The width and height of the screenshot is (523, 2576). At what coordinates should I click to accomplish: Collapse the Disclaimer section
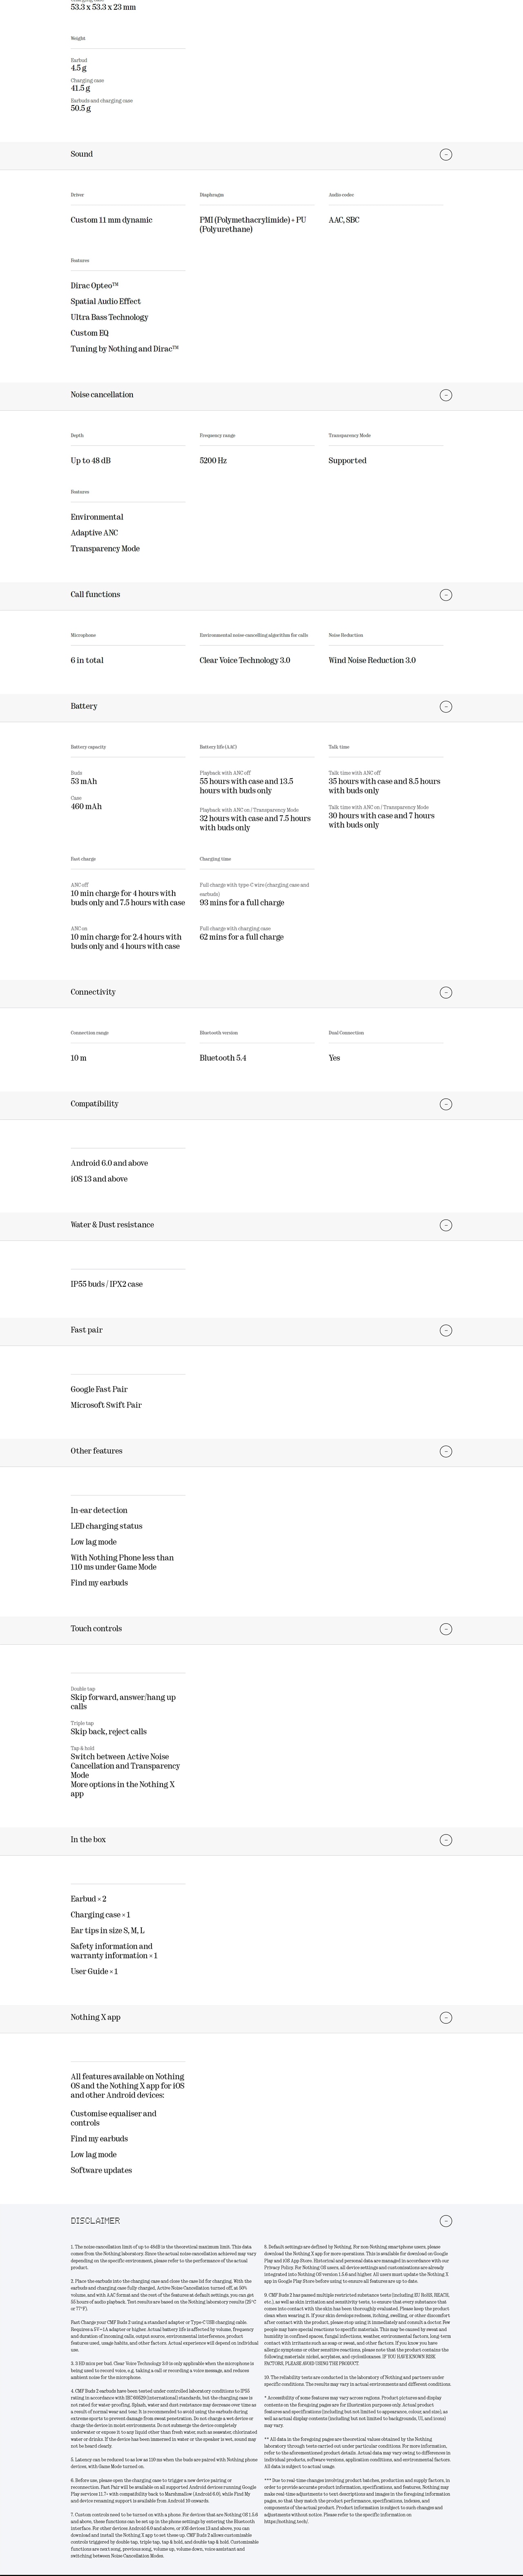click(446, 2221)
